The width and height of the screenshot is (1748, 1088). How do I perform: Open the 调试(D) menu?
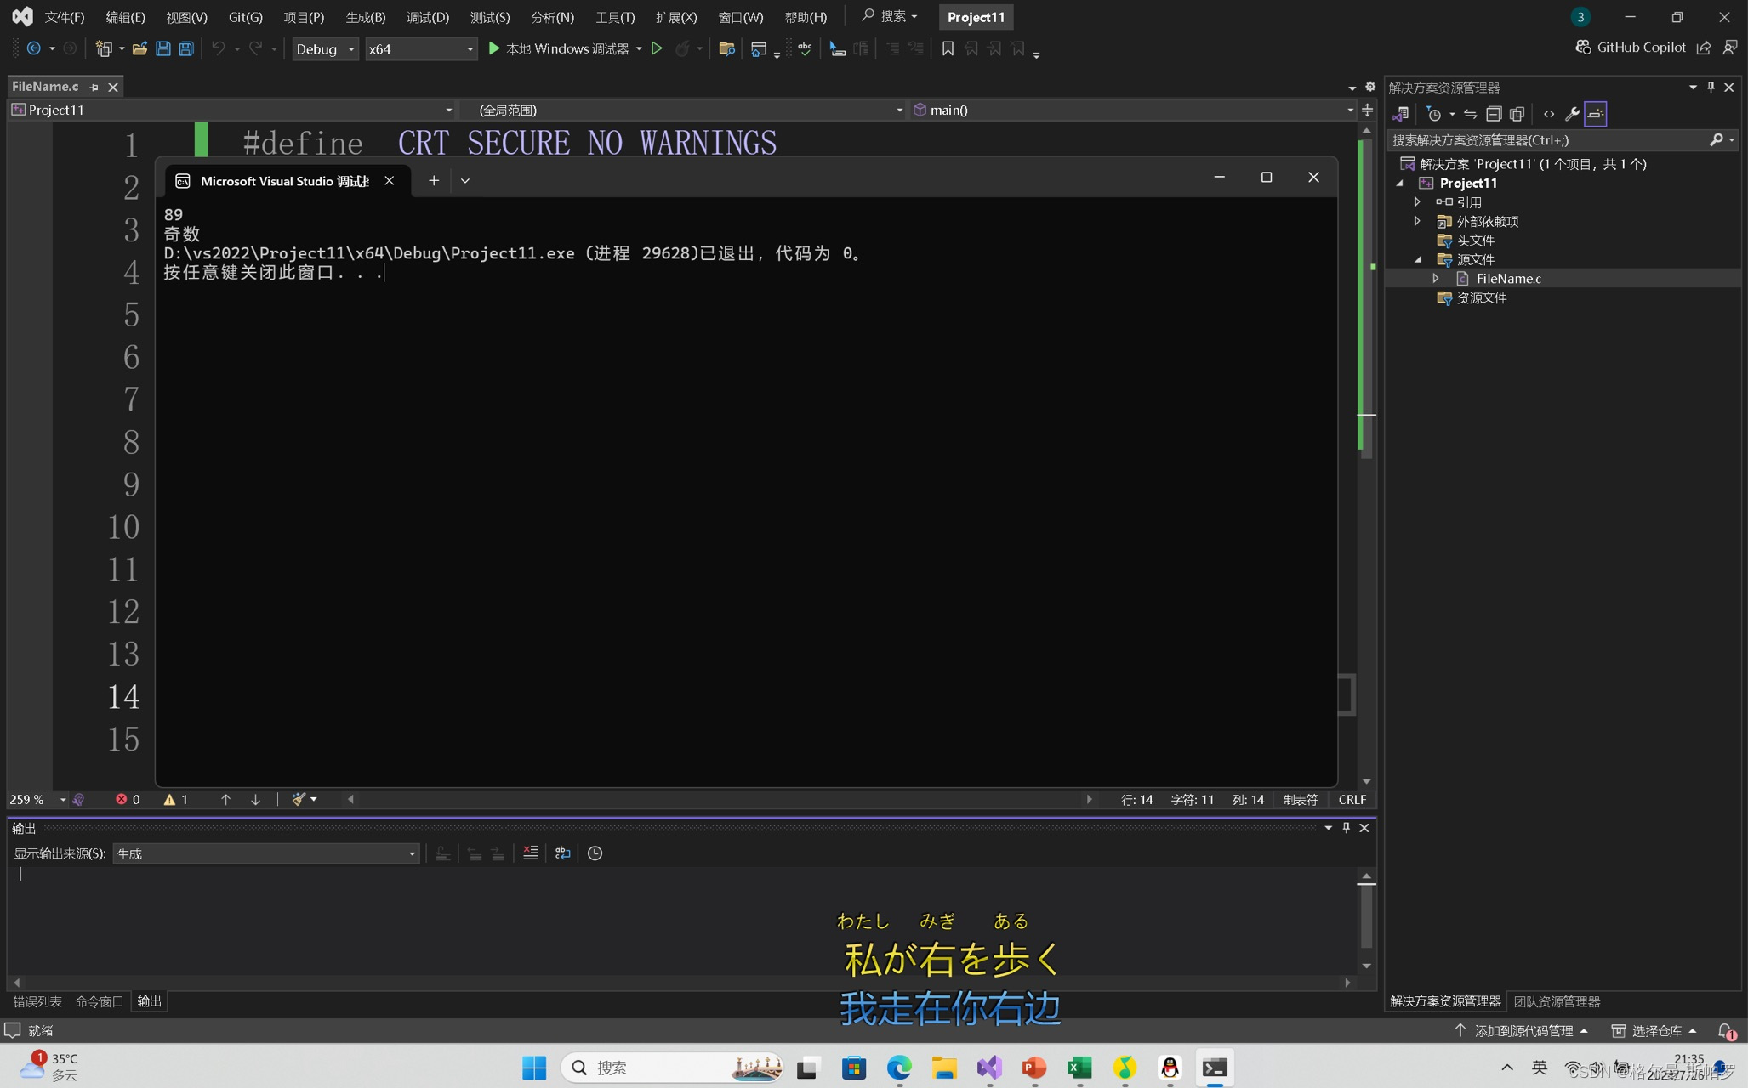click(x=427, y=17)
